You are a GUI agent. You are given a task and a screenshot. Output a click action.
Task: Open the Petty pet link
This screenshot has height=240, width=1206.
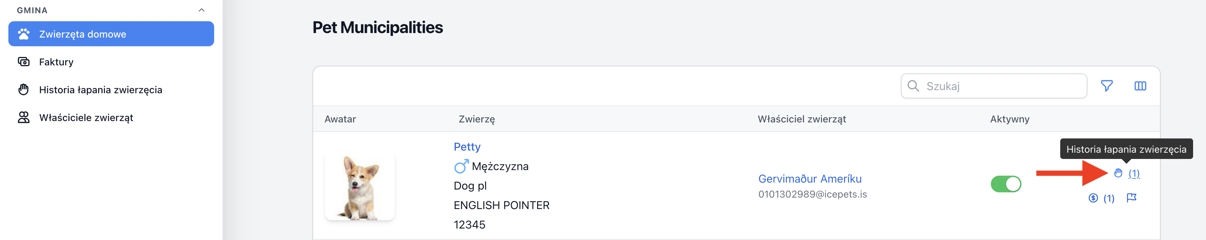click(x=467, y=147)
